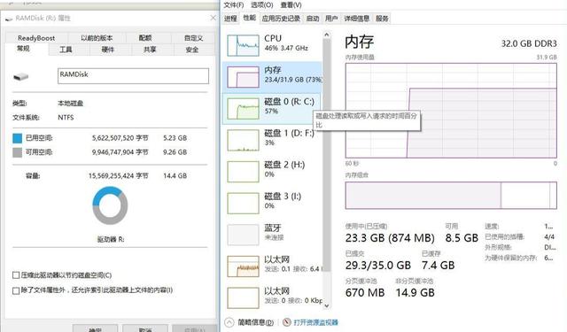The height and width of the screenshot is (332, 567).
Task: Click the performance sidebar scrollbar track
Action: click(327, 170)
